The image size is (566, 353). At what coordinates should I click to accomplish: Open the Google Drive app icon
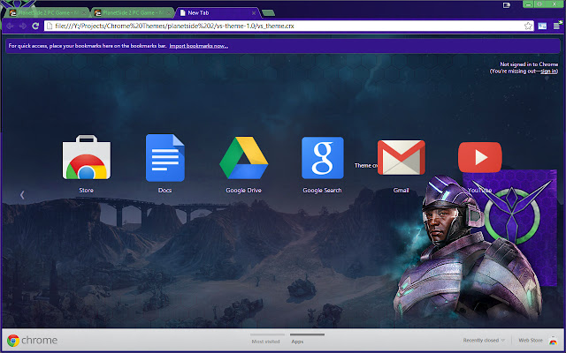tap(244, 157)
